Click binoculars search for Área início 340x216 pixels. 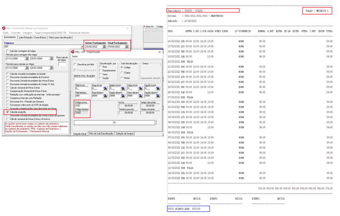[x=105, y=88]
